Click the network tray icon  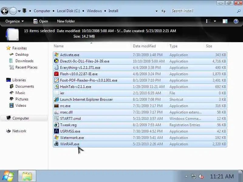[193, 177]
